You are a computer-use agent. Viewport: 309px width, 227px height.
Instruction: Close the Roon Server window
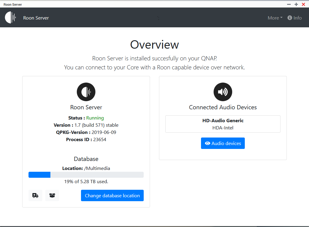click(x=304, y=4)
